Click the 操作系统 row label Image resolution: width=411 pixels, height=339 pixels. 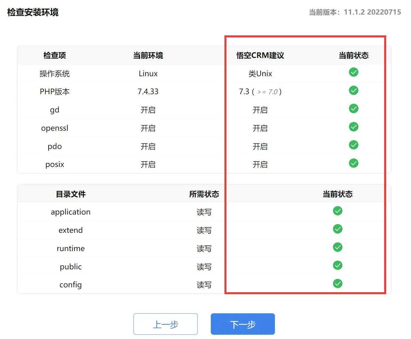coord(54,74)
